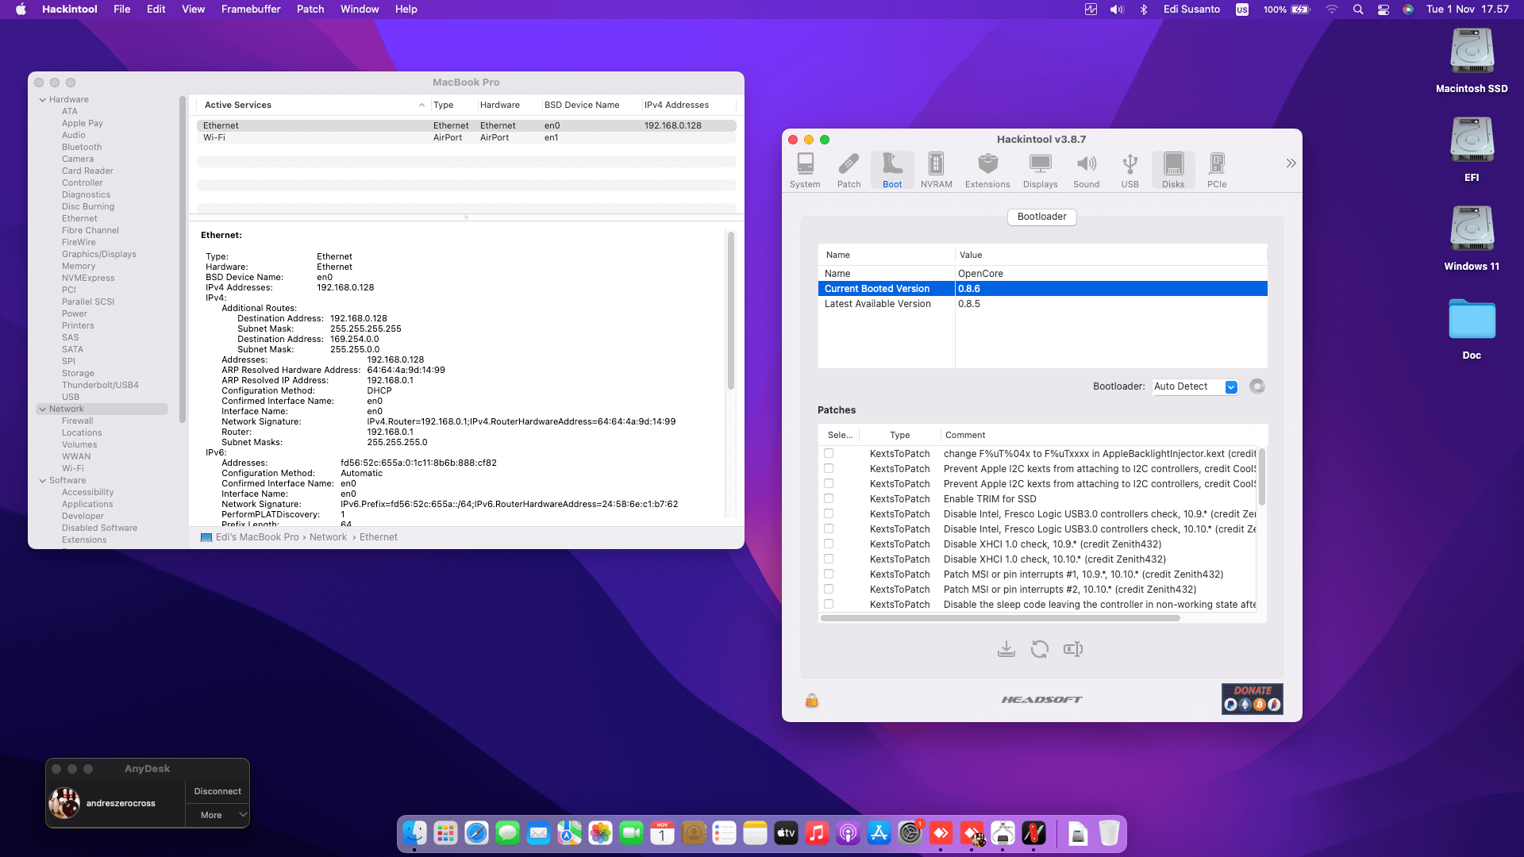Click the download icon below patches
Image resolution: width=1524 pixels, height=857 pixels.
click(x=1006, y=649)
